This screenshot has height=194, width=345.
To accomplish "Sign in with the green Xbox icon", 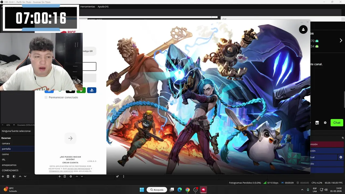I will pos(81,90).
